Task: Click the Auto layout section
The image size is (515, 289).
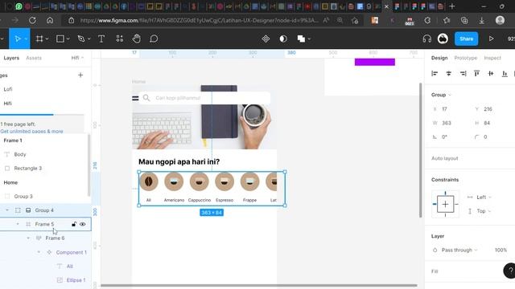Action: (x=445, y=158)
